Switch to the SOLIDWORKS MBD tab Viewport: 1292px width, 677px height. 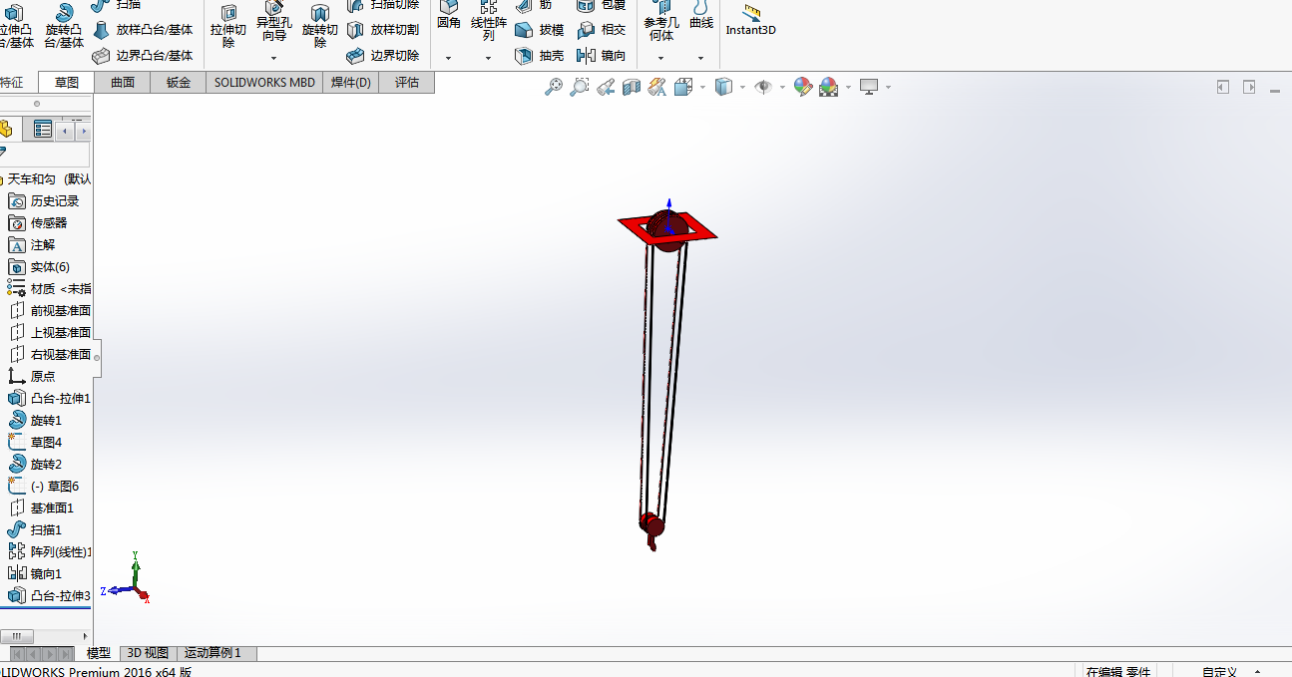(264, 83)
